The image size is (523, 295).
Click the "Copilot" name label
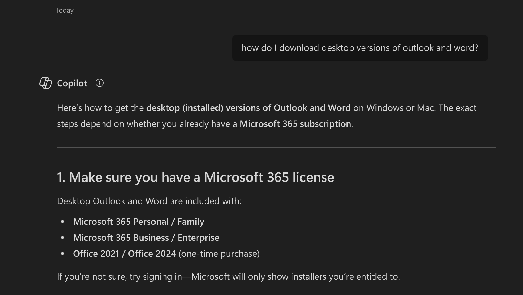(x=72, y=83)
